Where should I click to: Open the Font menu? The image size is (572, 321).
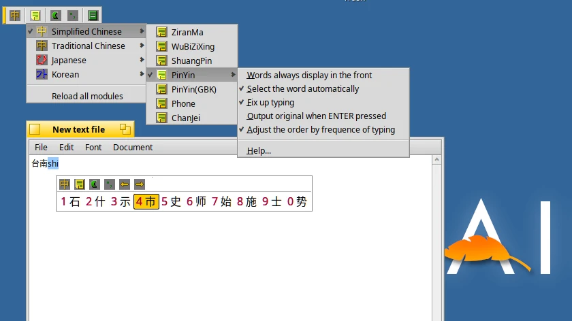(x=93, y=148)
